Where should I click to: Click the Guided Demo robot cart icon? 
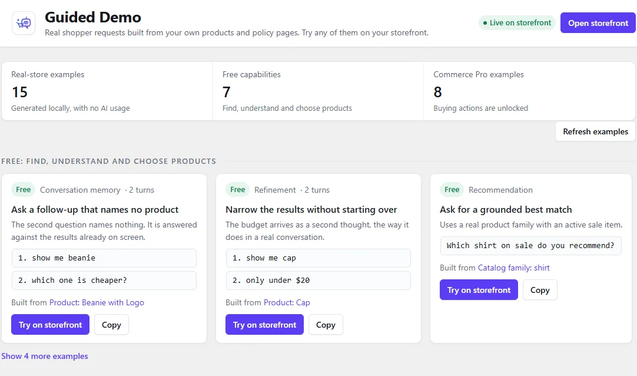[x=24, y=23]
